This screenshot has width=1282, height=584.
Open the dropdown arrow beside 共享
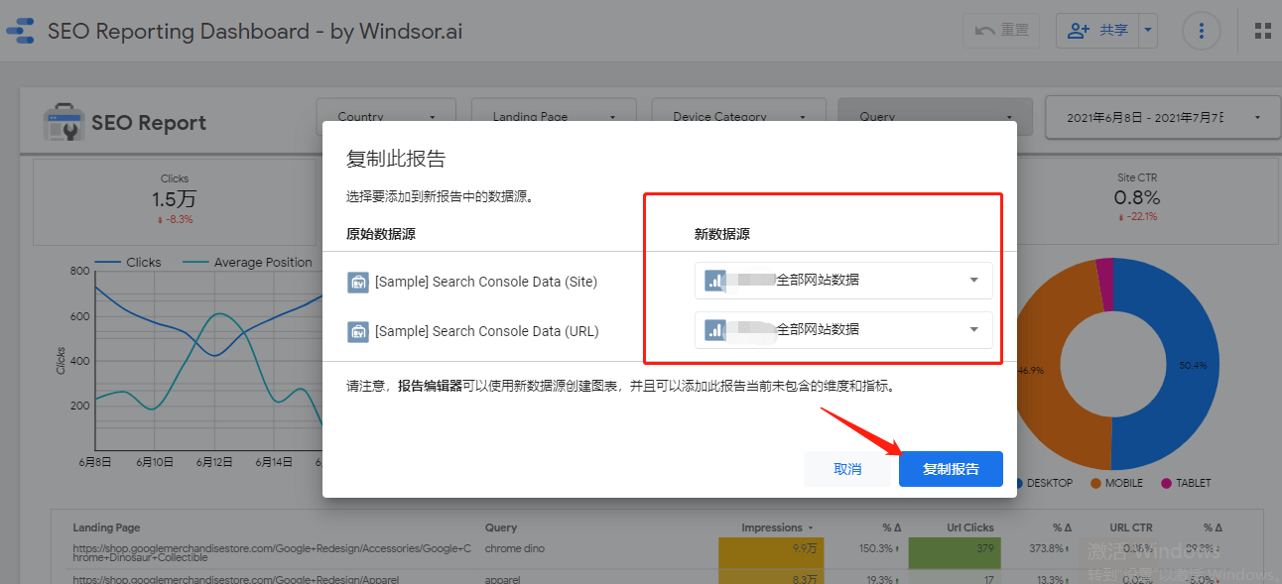[x=1149, y=31]
